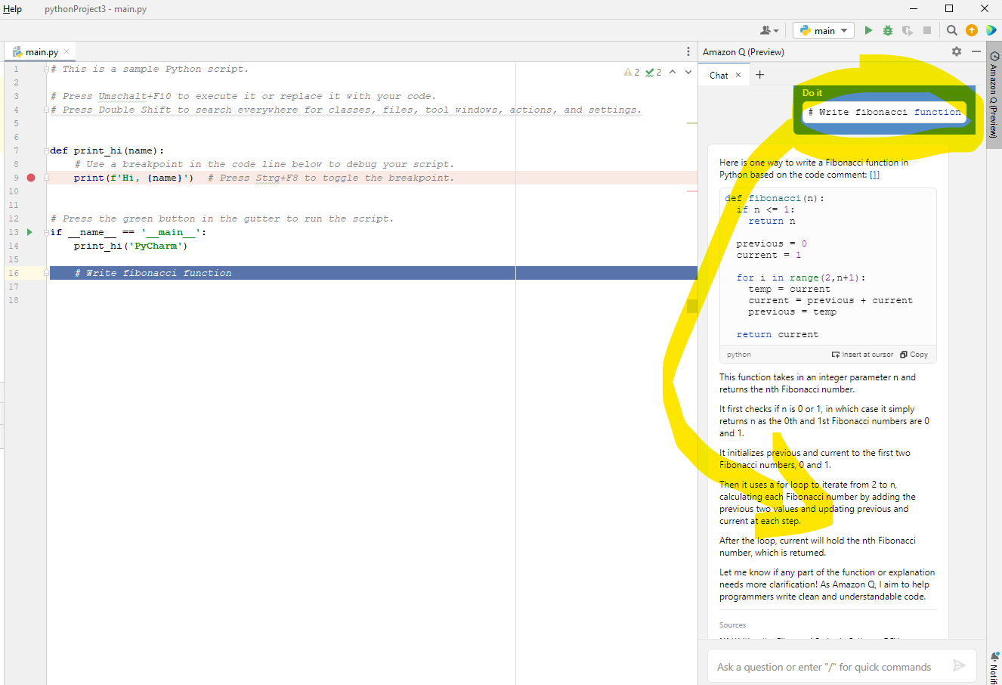Click Insert at cursor icon for the Fibonacci code
Viewport: 1002px width, 685px height.
[861, 354]
